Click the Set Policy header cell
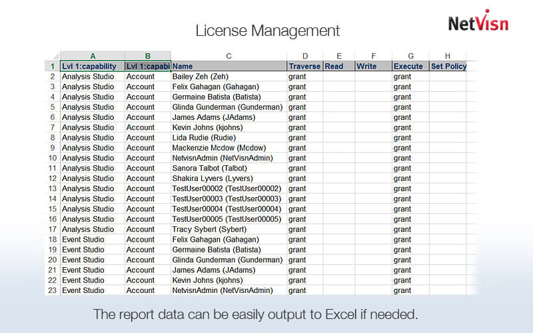 click(x=448, y=67)
